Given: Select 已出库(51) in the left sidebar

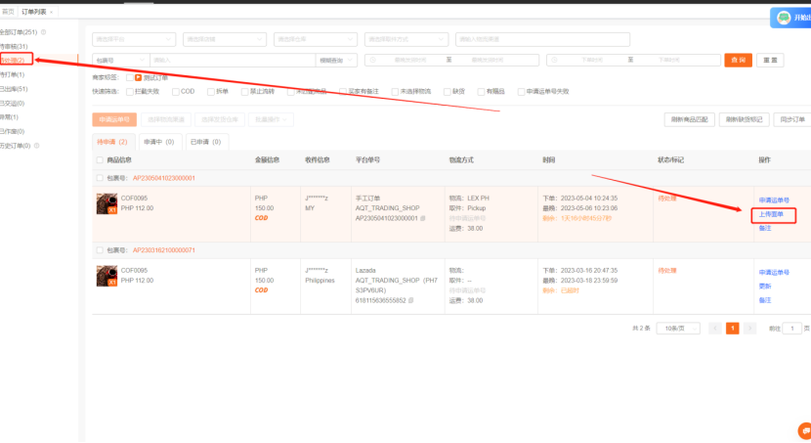Looking at the screenshot, I should [14, 89].
